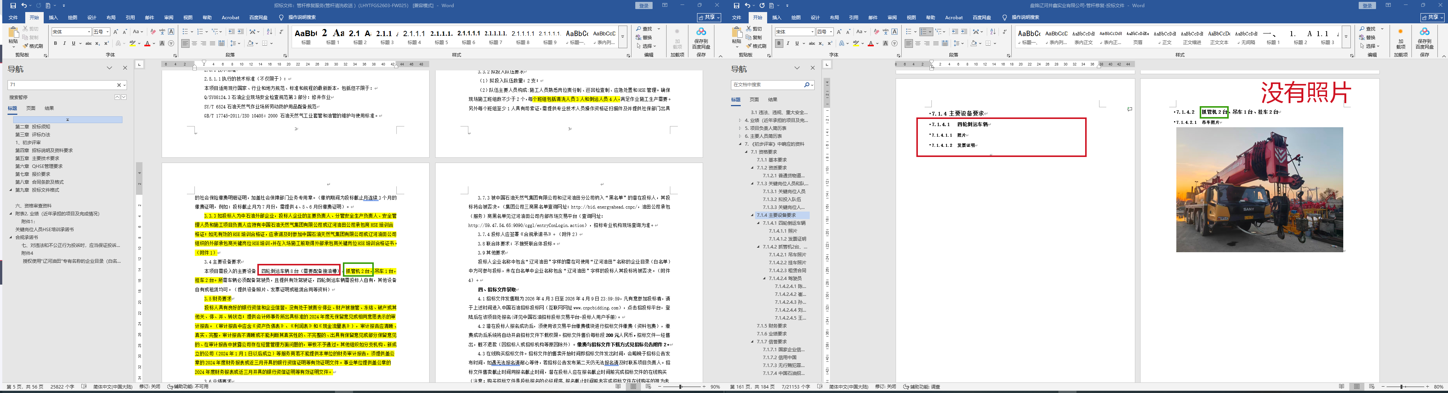This screenshot has width=1448, height=393.
Task: Expand the '5. 项目负责人简历表' navigation heading
Action: point(740,128)
